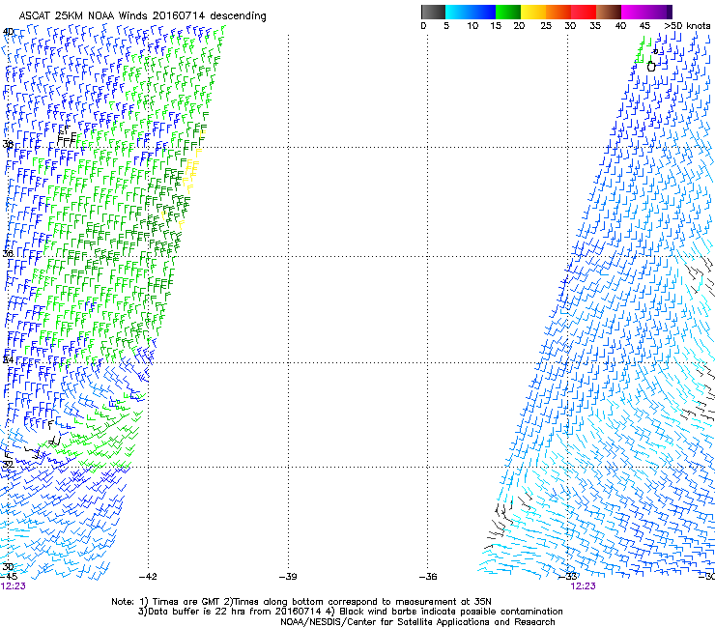
Task: Click the note line about GMT times
Action: pyautogui.click(x=300, y=602)
